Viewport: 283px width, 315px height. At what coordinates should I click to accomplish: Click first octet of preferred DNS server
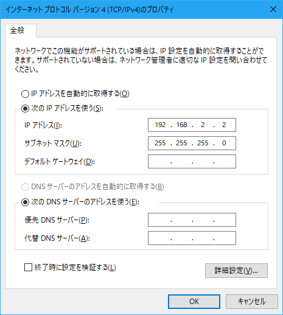point(160,220)
